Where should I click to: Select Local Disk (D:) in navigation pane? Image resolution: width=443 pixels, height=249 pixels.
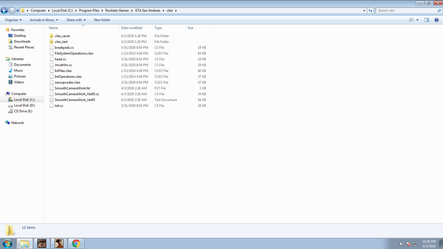[x=24, y=105]
